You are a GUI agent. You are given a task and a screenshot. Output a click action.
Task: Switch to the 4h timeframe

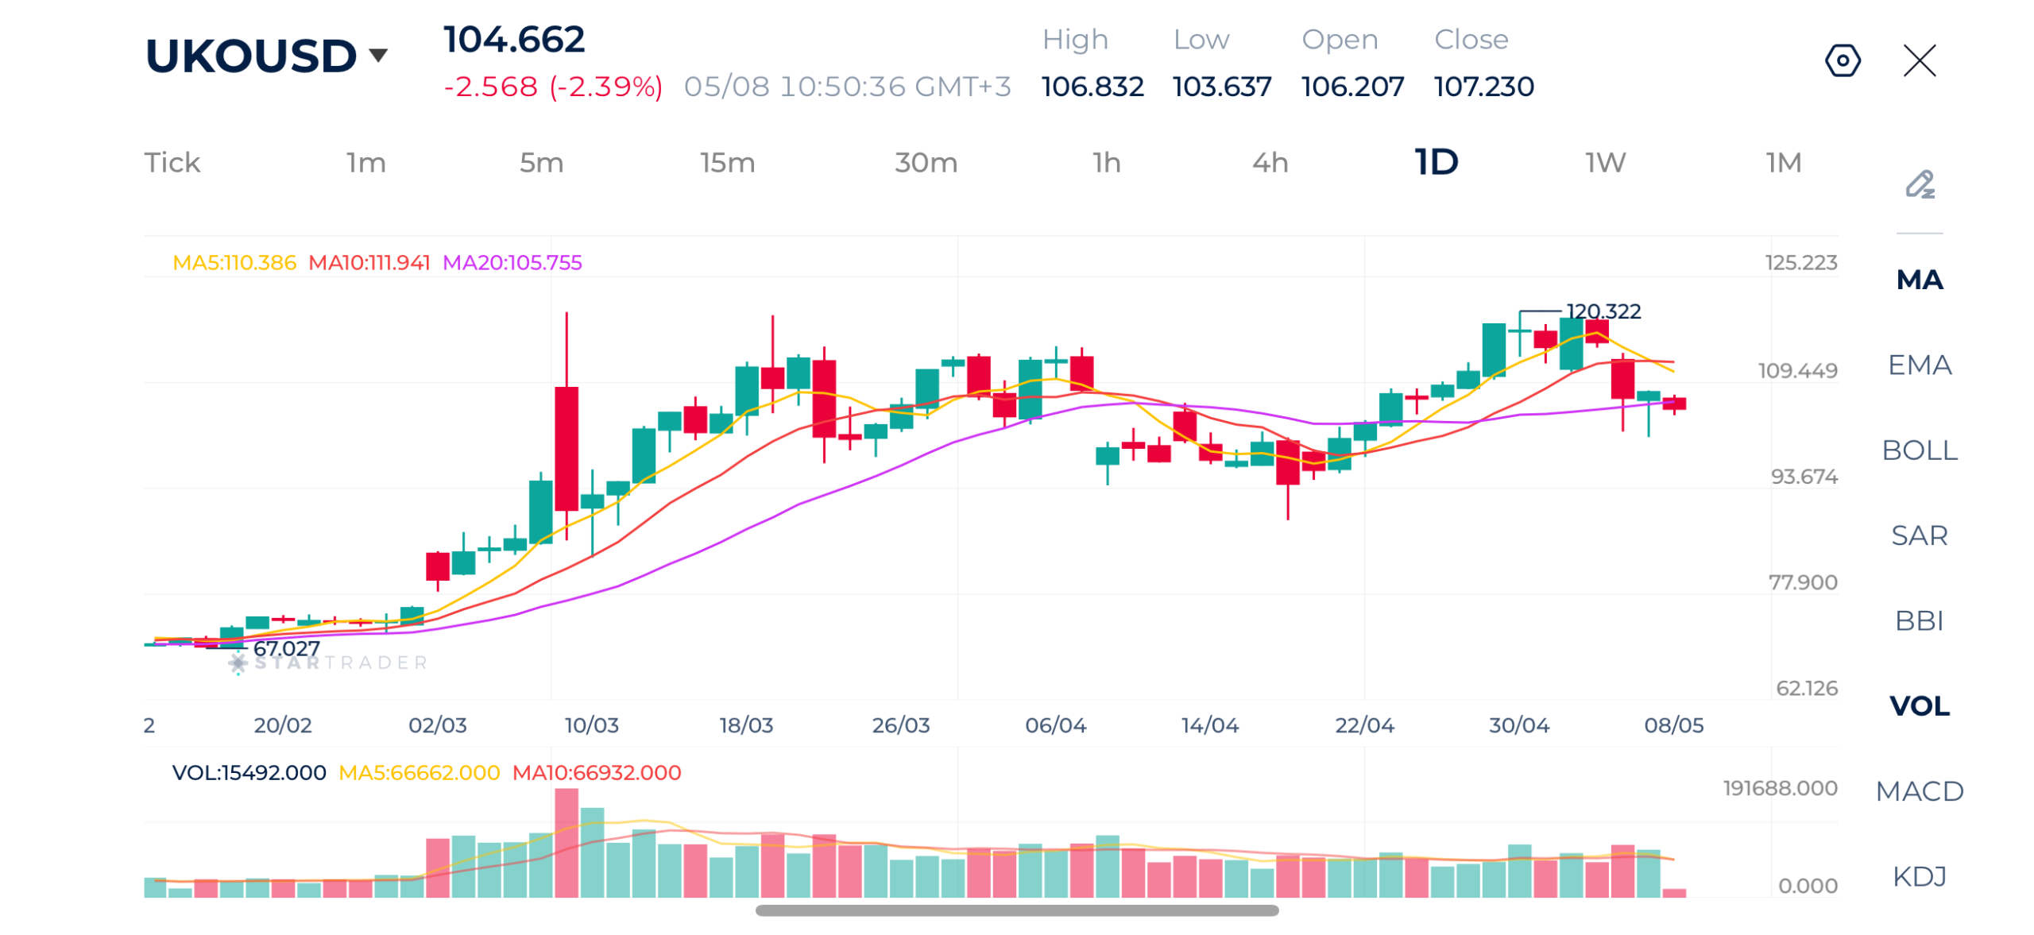[1269, 162]
